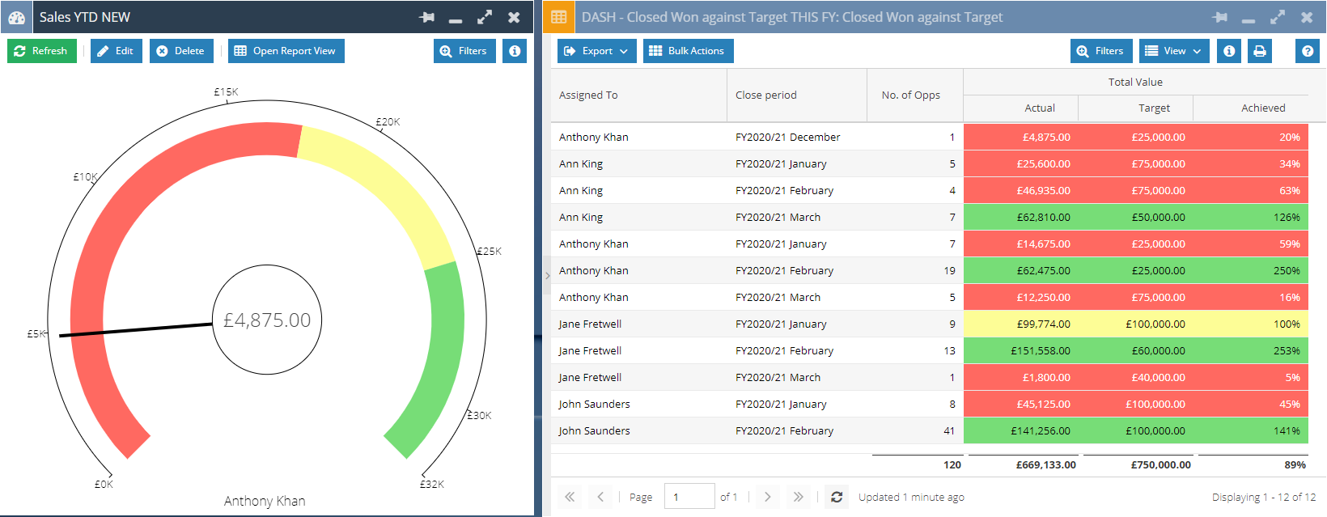Viewport: 1327px width, 517px height.
Task: Reload the table using the refresh icon
Action: (x=837, y=497)
